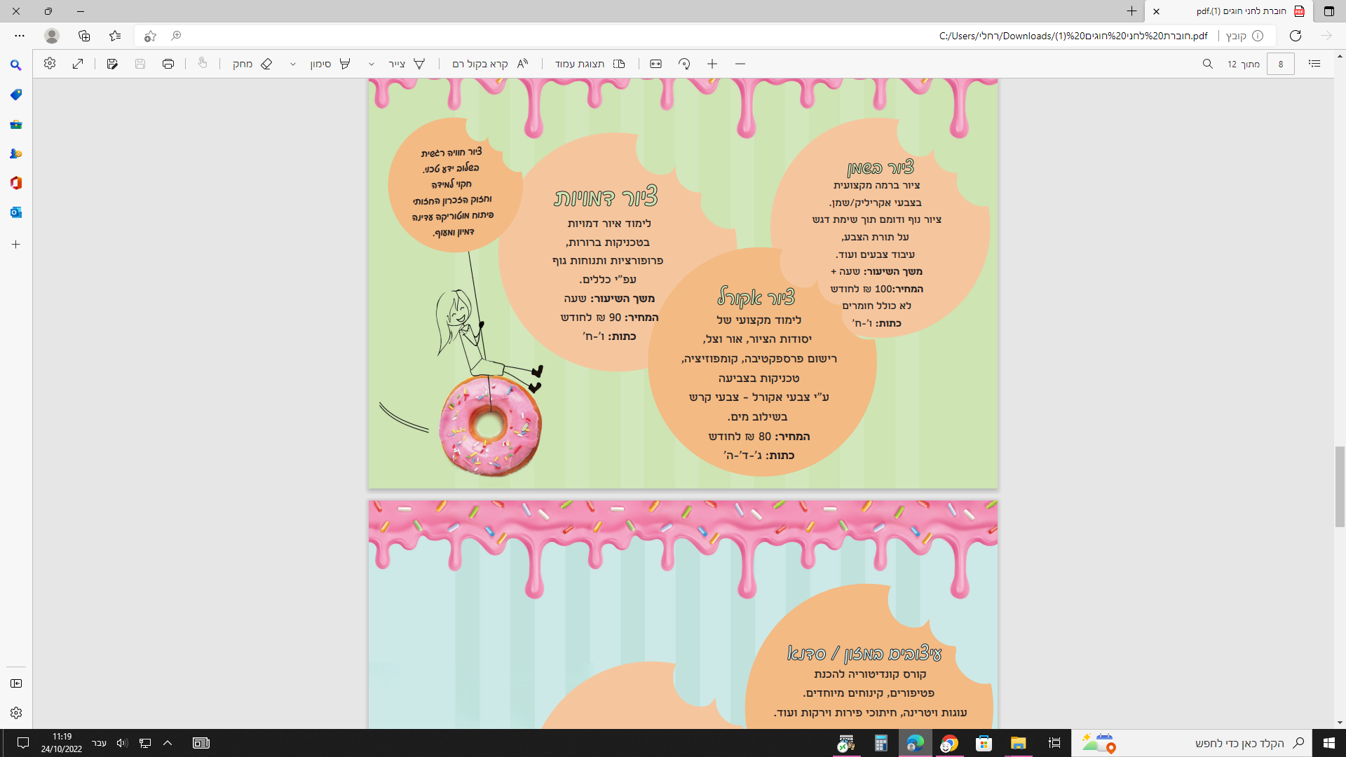Screen dimensions: 1346x757
Task: Click the Print icon in PDF toolbar
Action: 168,64
